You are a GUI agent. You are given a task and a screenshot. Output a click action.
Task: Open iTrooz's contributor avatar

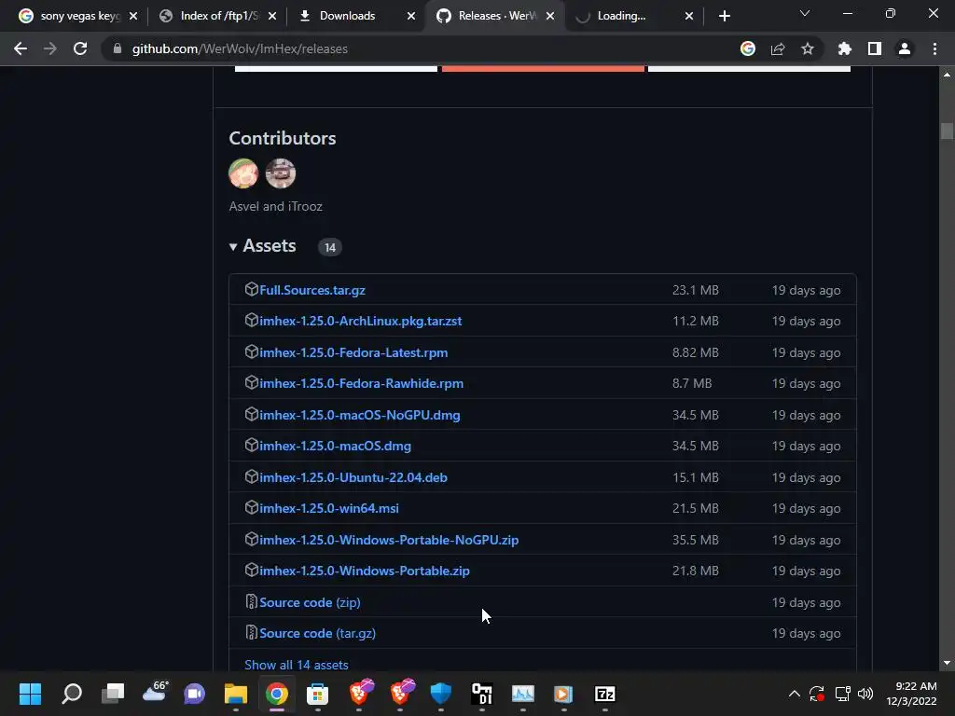[280, 173]
